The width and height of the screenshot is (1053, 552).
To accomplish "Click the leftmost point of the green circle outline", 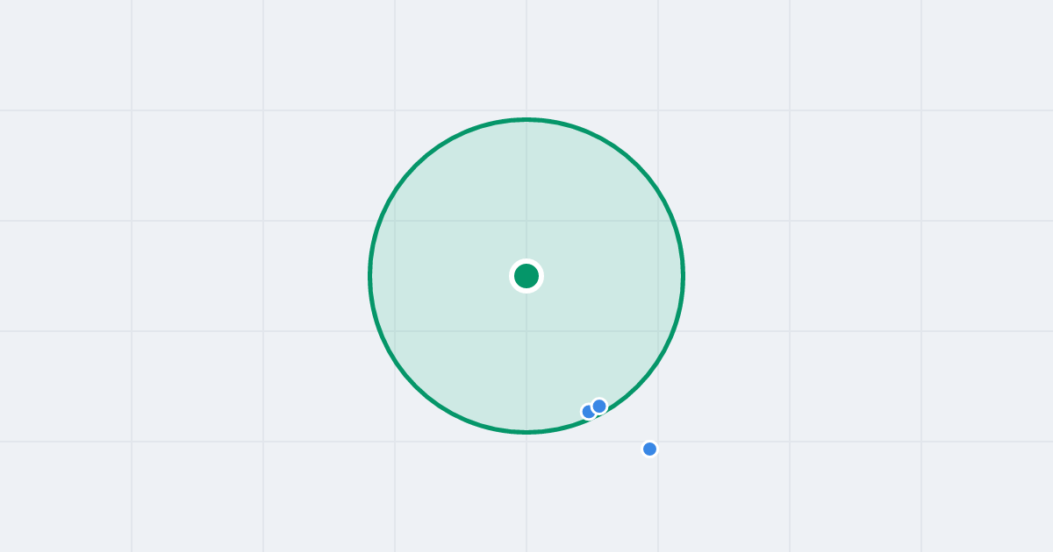I will pos(370,276).
